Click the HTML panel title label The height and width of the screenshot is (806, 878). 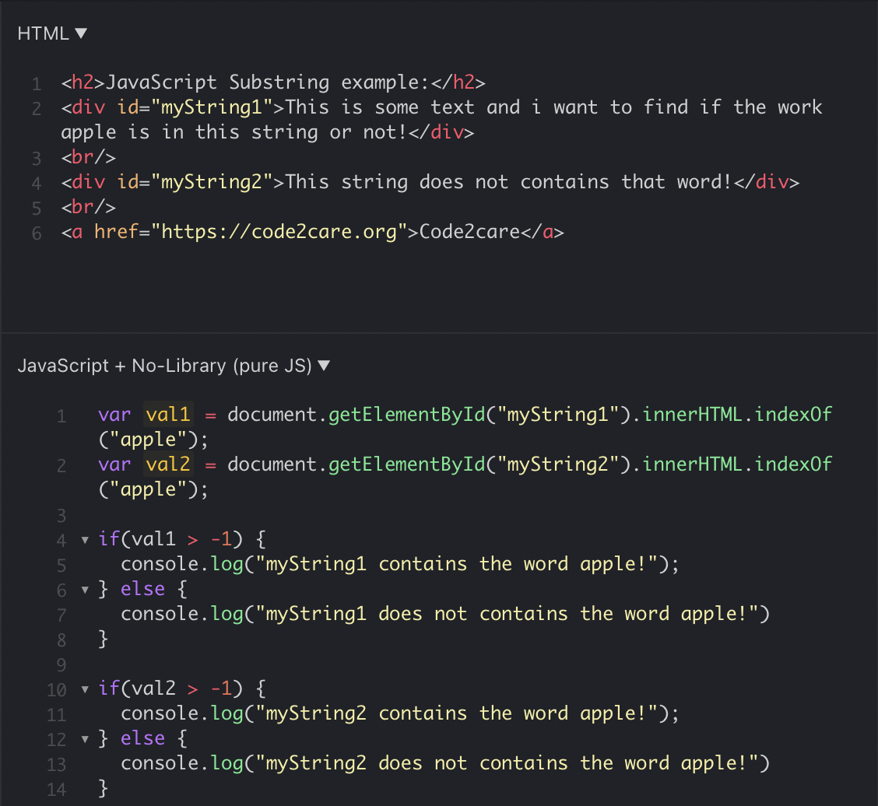tap(41, 33)
